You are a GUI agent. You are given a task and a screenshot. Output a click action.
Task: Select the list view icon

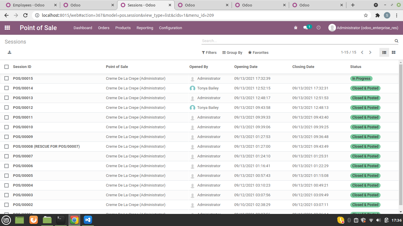384,52
